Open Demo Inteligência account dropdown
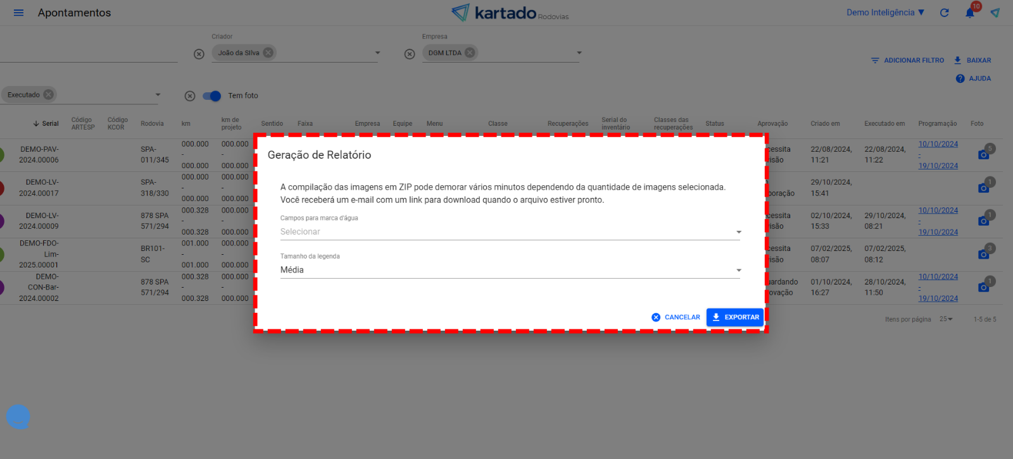 tap(885, 13)
